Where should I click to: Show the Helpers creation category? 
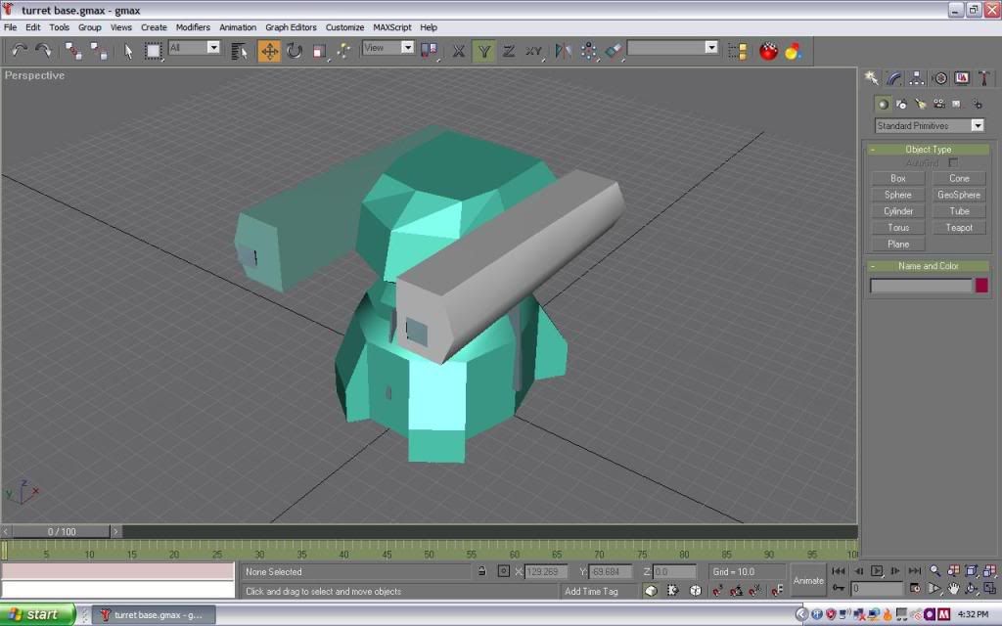click(957, 104)
